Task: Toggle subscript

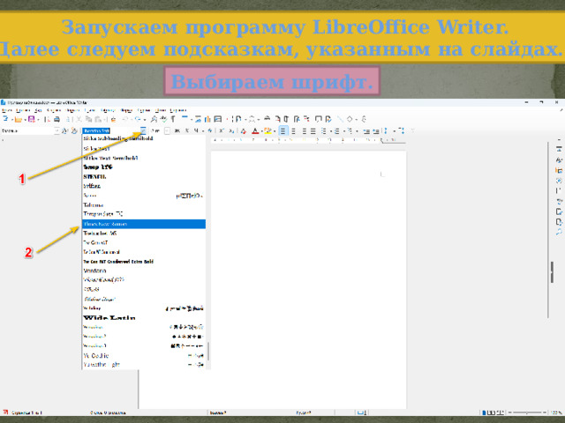Action: [231, 131]
